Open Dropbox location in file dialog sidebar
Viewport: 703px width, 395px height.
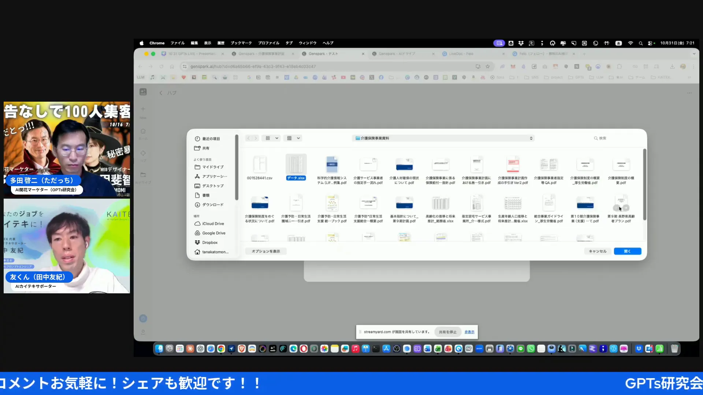(x=209, y=242)
